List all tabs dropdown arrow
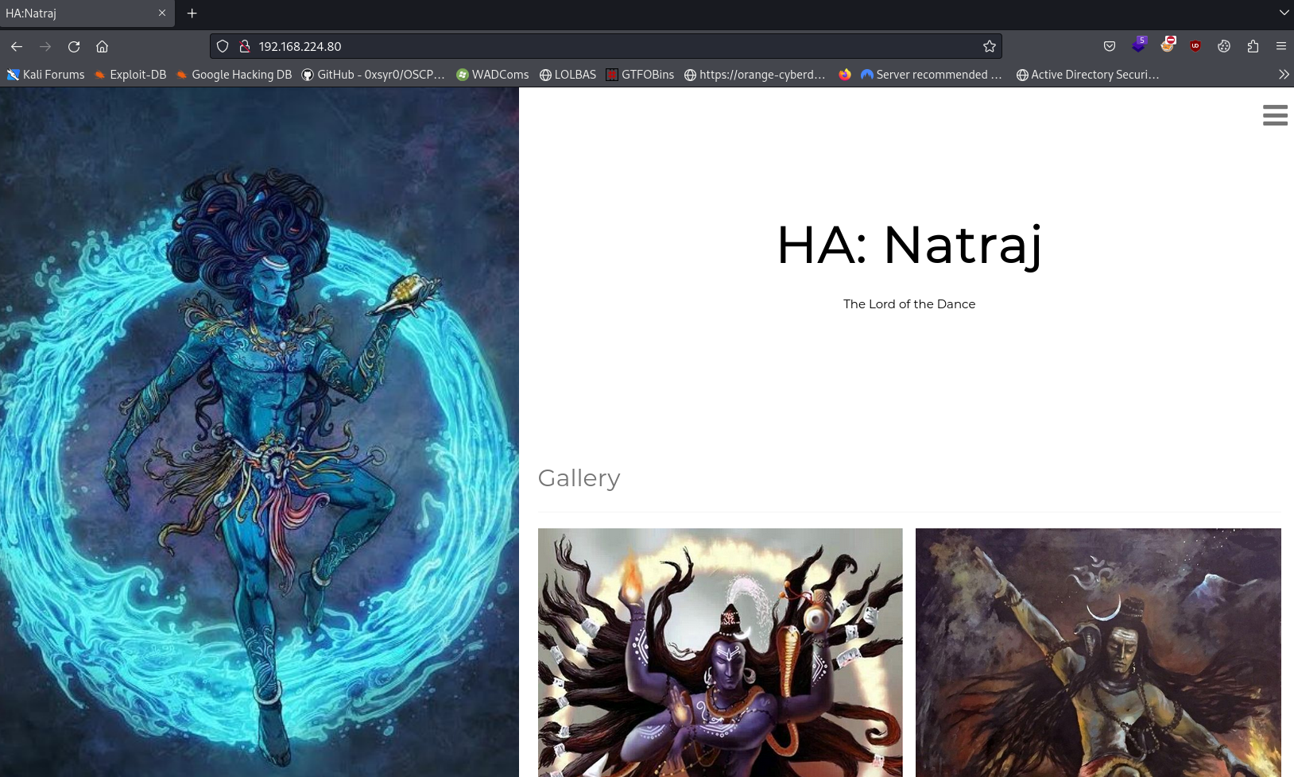The image size is (1294, 777). [x=1284, y=13]
